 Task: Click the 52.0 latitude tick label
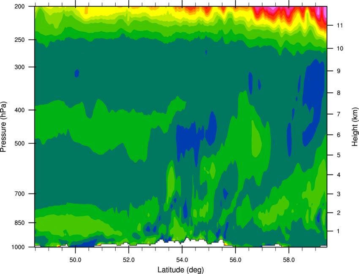pos(129,260)
